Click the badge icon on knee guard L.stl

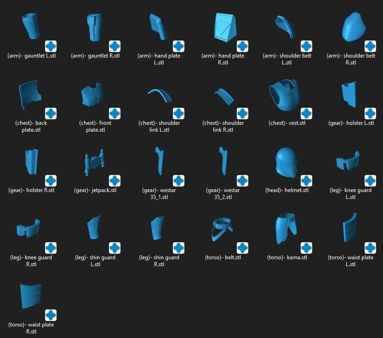[370, 181]
